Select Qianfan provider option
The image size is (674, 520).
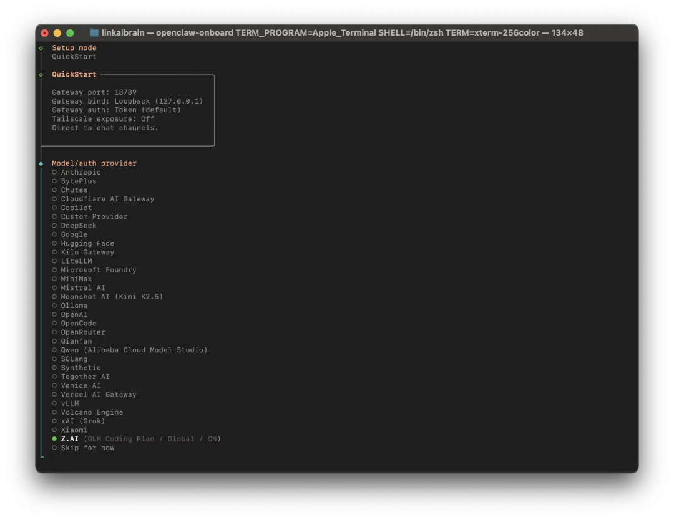tap(72, 341)
